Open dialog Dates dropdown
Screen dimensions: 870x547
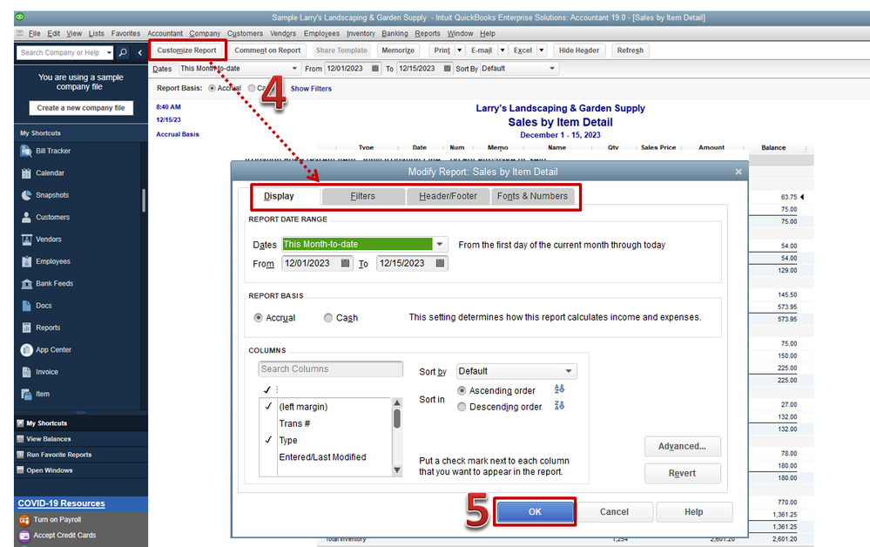click(440, 244)
